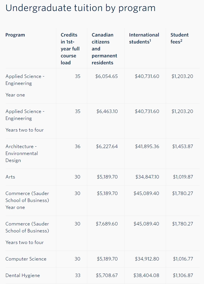This screenshot has width=204, height=284.
Task: Select the Architecture - Environmental Design row
Action: (x=102, y=154)
